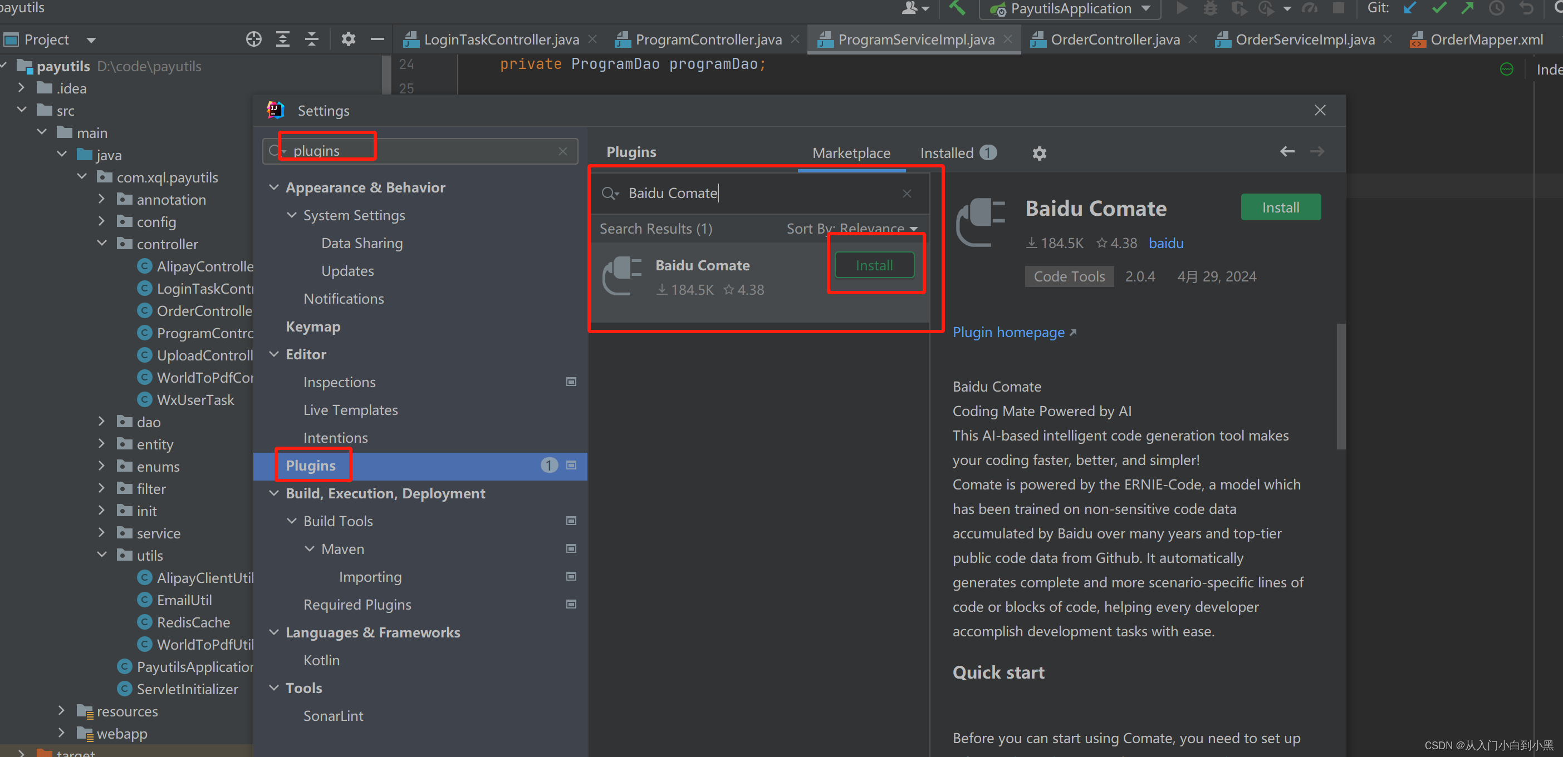Collapse the controller package folder
This screenshot has width=1563, height=757.
click(x=101, y=244)
